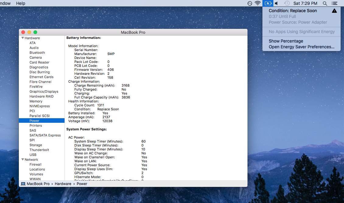This screenshot has height=203, width=344.
Task: Click the Wi-Fi icon in menu bar
Action: click(258, 3)
